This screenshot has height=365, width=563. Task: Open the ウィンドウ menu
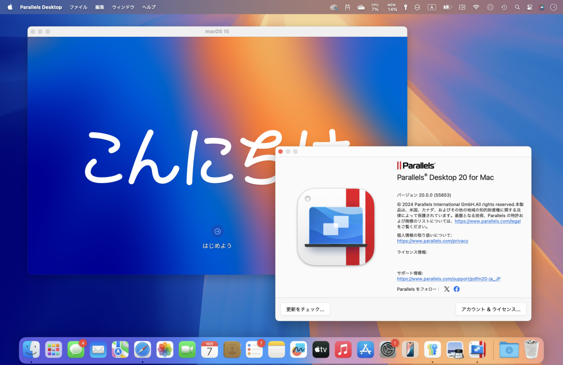[x=123, y=7]
